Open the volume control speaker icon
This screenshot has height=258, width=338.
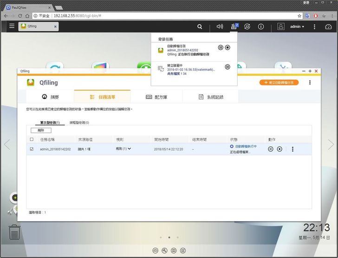tap(220, 26)
